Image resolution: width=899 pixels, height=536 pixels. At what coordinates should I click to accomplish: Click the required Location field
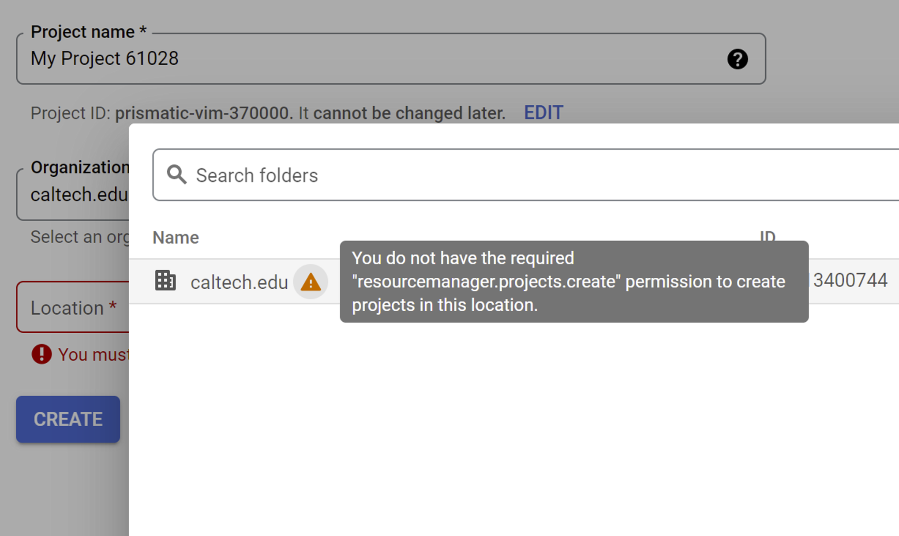(x=73, y=307)
